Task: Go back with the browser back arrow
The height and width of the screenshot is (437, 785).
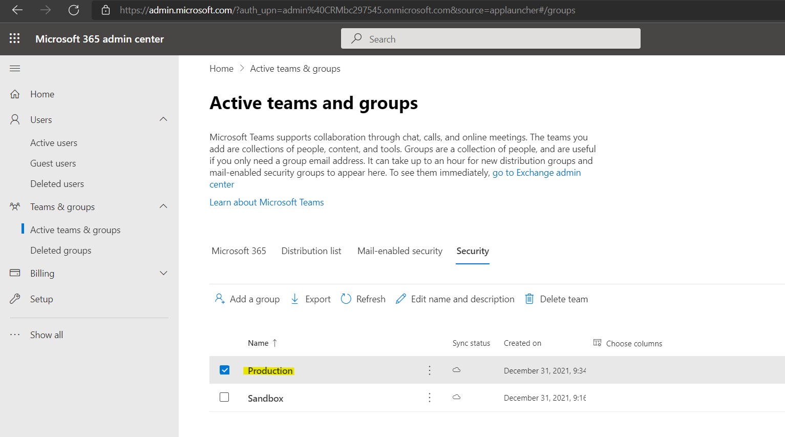Action: point(17,10)
